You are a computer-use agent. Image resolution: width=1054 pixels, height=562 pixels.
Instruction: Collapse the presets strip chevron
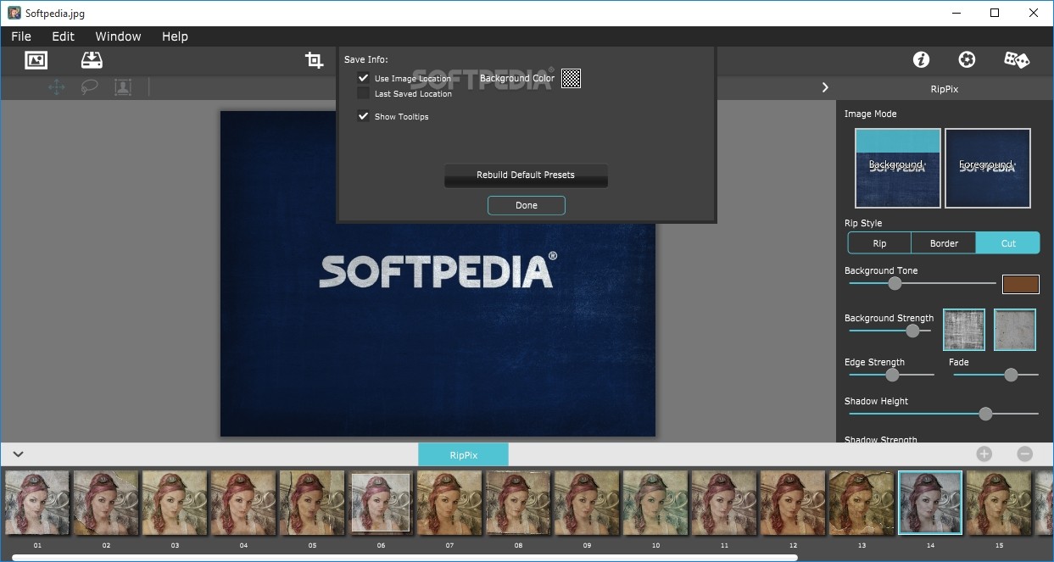tap(19, 453)
